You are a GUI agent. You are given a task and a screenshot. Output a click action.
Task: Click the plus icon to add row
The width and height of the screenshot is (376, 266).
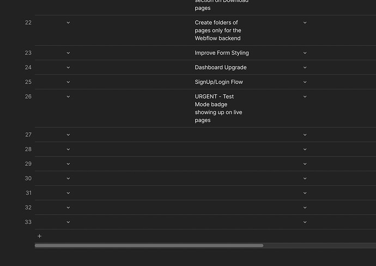click(39, 236)
